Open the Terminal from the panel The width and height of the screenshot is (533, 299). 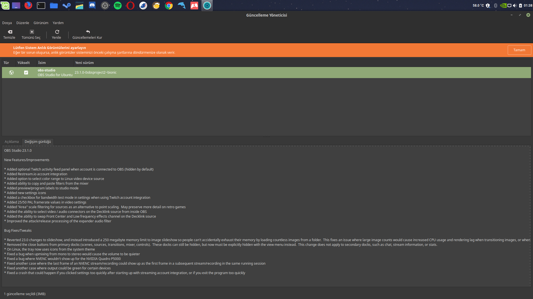[41, 5]
